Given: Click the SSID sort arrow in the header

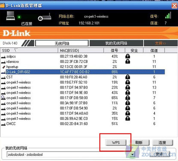Looking at the screenshot, I should point(16,50).
